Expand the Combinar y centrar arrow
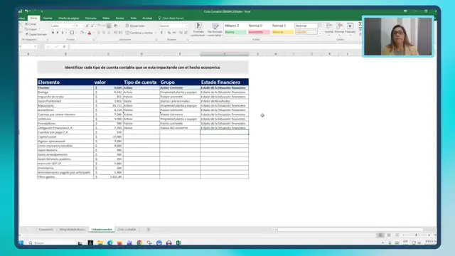 [155, 33]
